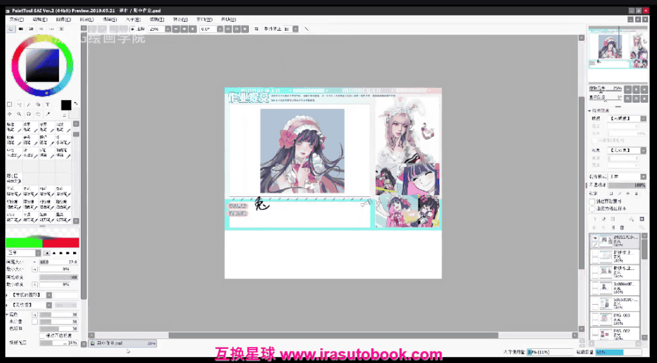Select the Eyedropper color picker tool
This screenshot has width=657, height=363.
tap(47, 114)
